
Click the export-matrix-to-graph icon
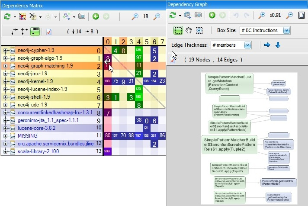tap(67, 16)
